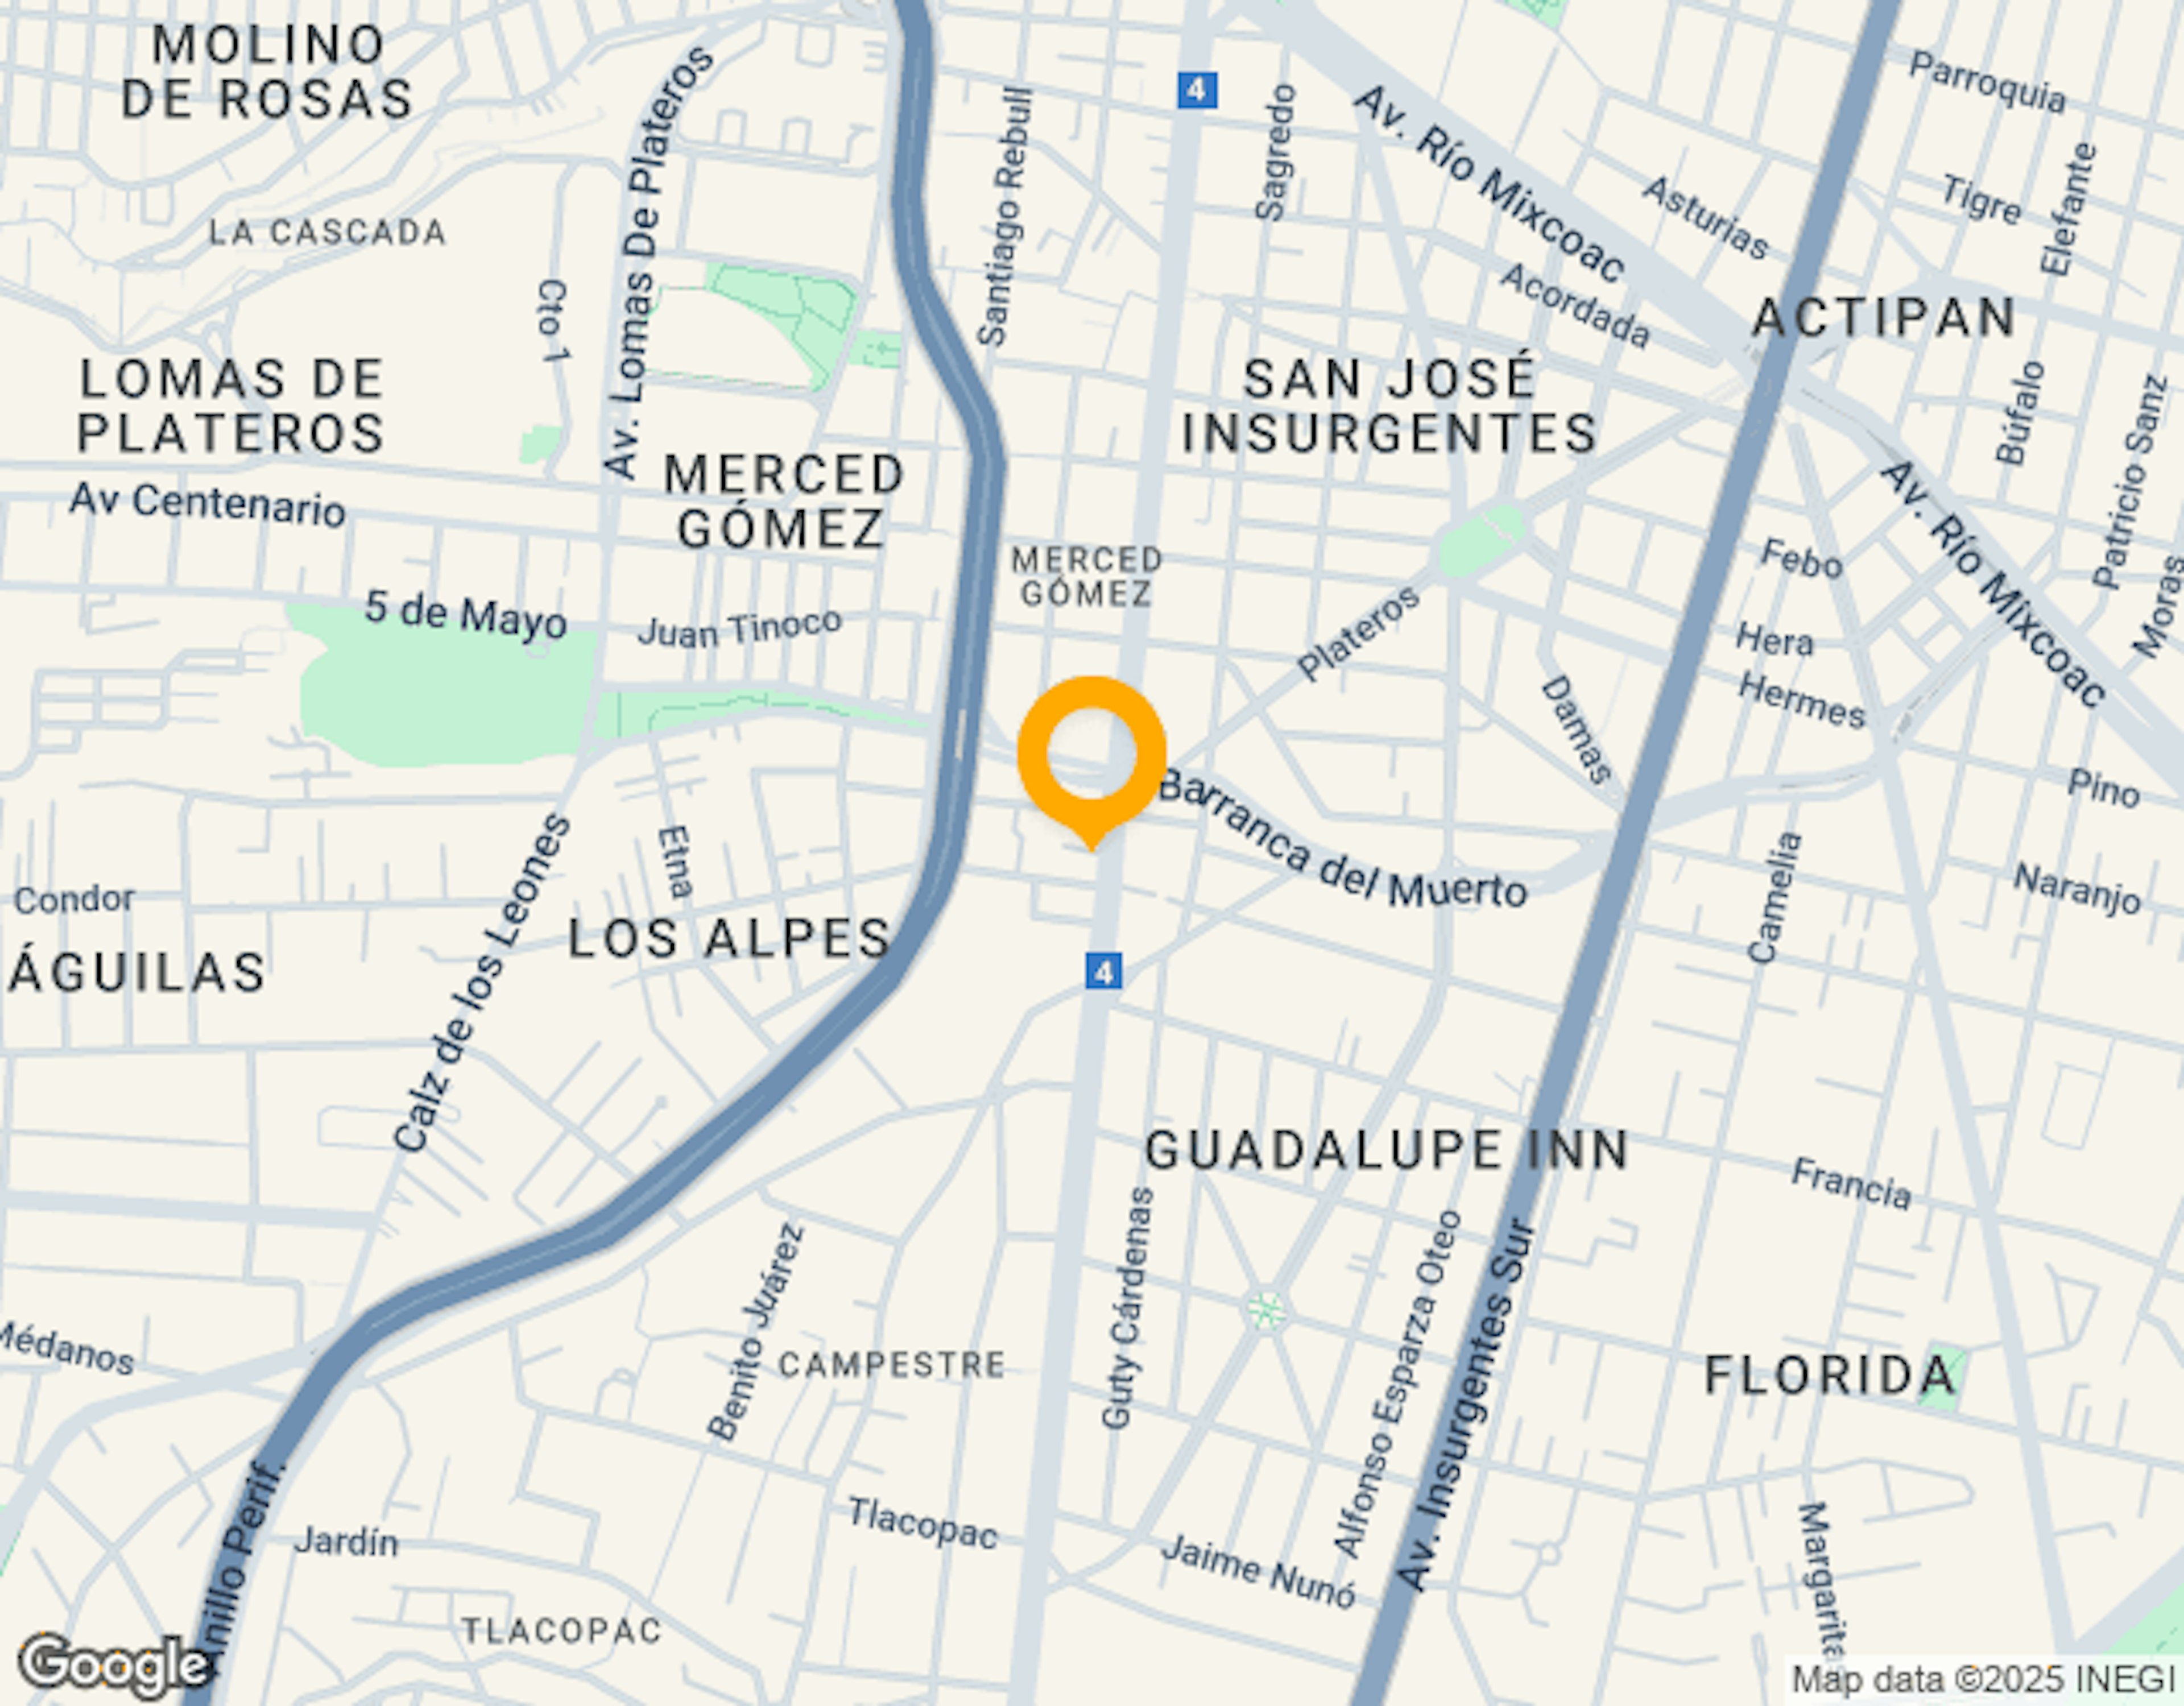Select the Guadalupe Inn neighborhood label
This screenshot has width=2184, height=1706.
coord(1387,1150)
